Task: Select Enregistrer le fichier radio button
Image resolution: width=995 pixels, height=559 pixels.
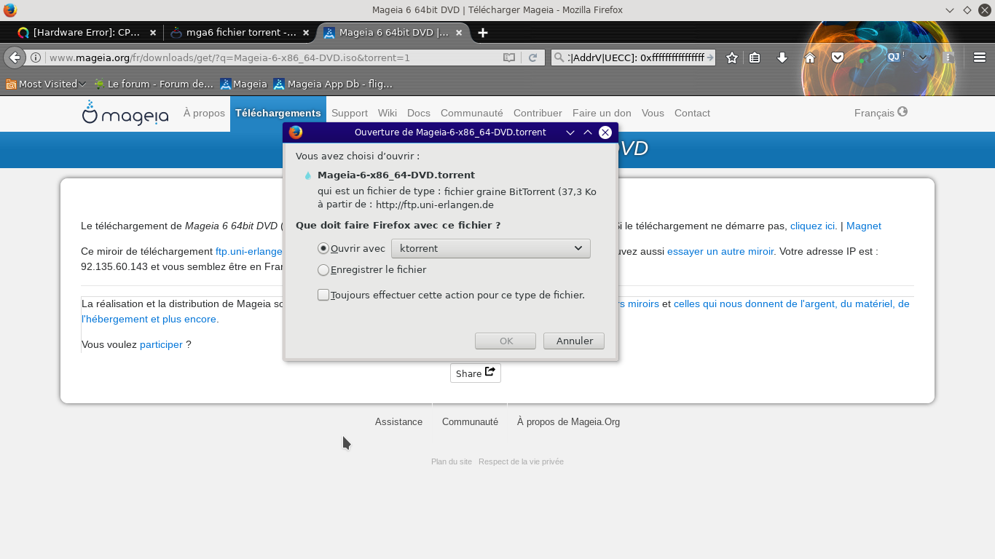Action: (323, 270)
